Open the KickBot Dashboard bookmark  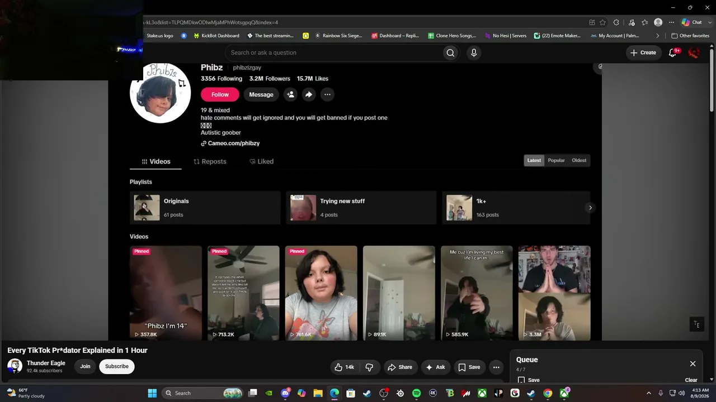point(216,36)
